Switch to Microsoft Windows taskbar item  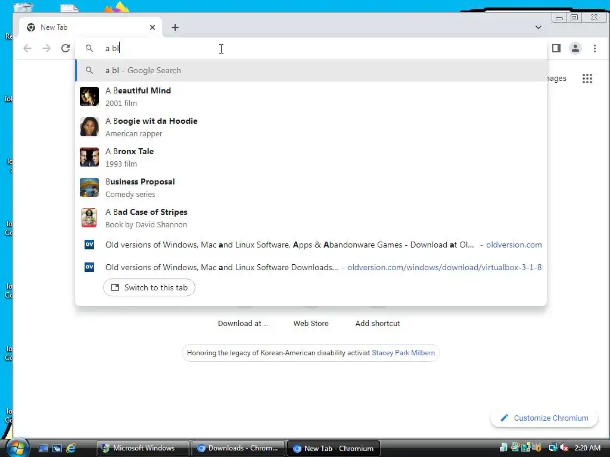click(142, 448)
